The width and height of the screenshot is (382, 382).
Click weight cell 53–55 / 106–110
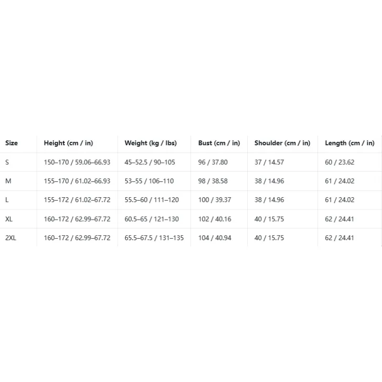click(x=149, y=181)
